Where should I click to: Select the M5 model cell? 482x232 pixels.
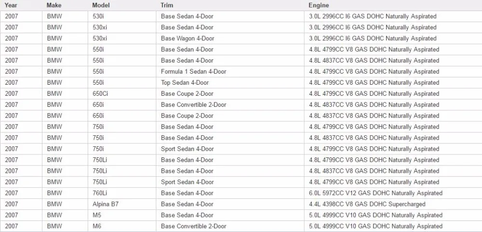pyautogui.click(x=122, y=215)
